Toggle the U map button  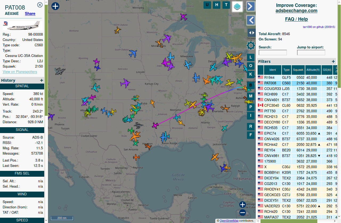click(x=207, y=5)
